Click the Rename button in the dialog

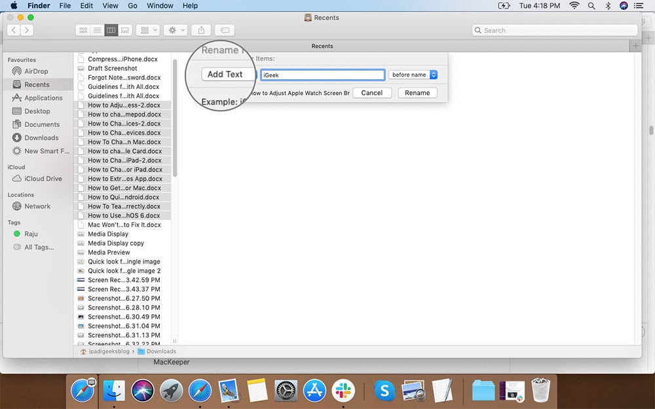(417, 92)
